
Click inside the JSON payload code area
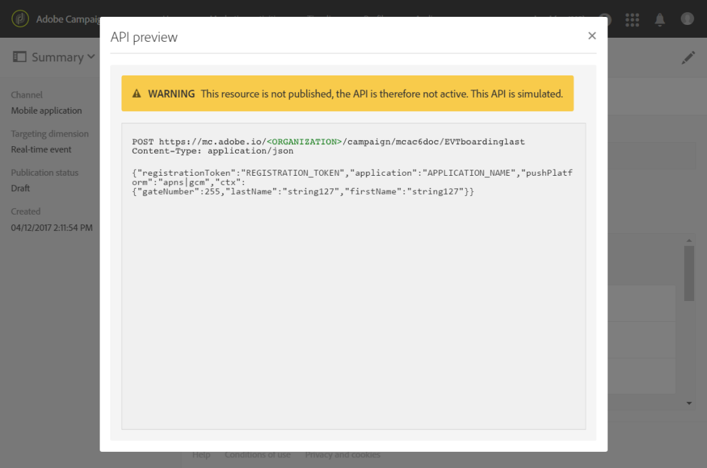tap(353, 276)
